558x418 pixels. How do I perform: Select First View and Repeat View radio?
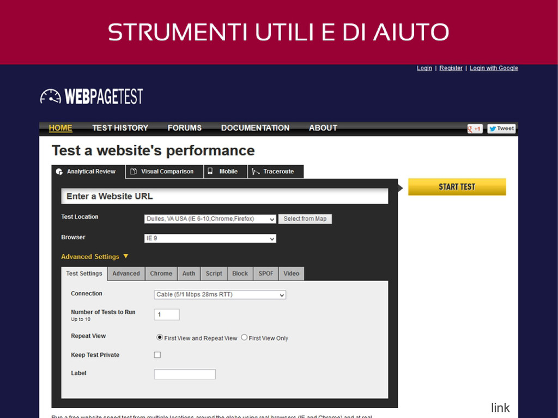(x=160, y=337)
